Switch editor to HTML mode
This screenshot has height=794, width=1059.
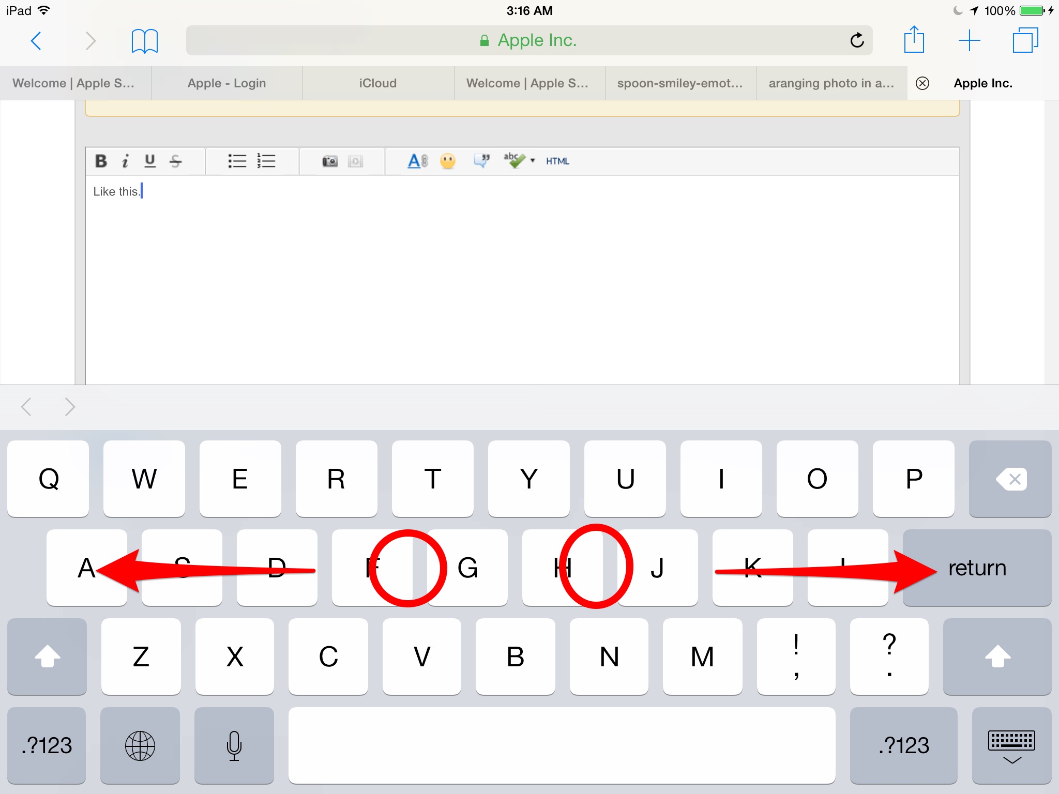[x=557, y=161]
